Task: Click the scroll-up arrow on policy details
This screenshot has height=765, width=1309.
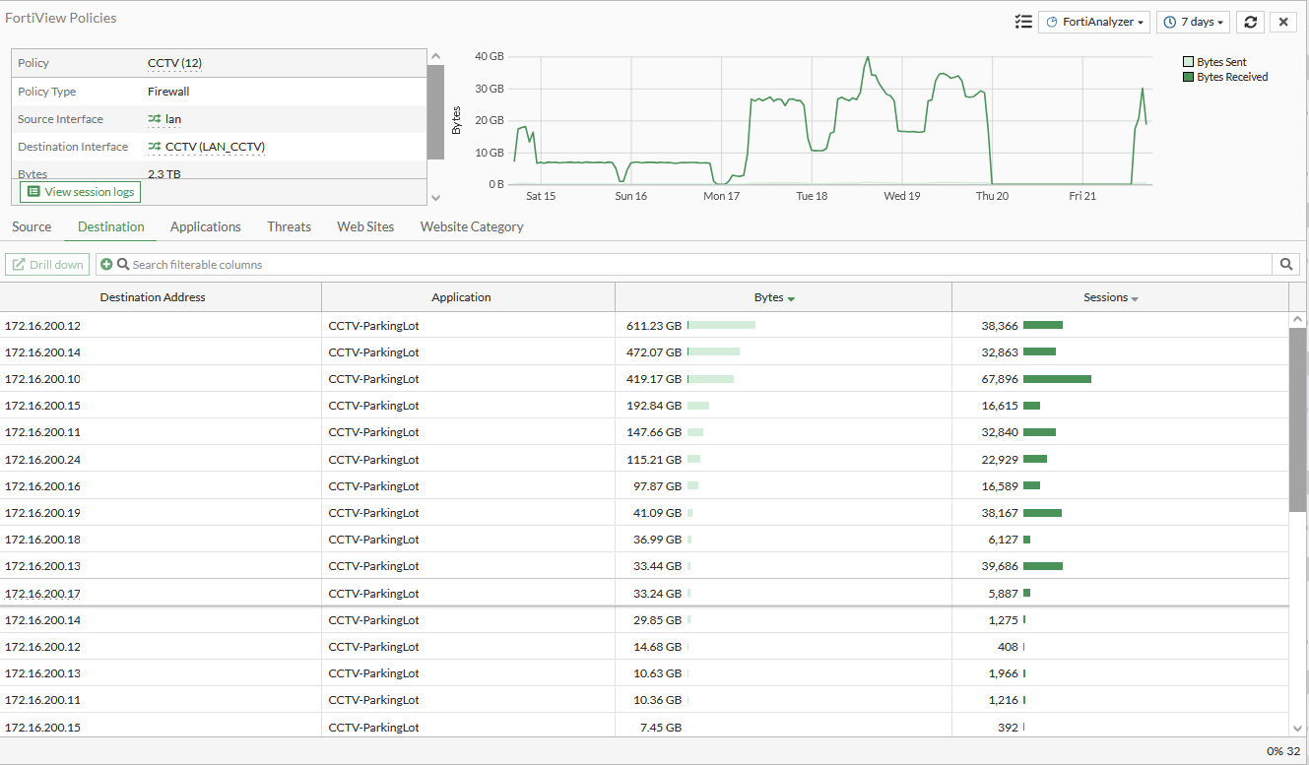Action: tap(435, 57)
